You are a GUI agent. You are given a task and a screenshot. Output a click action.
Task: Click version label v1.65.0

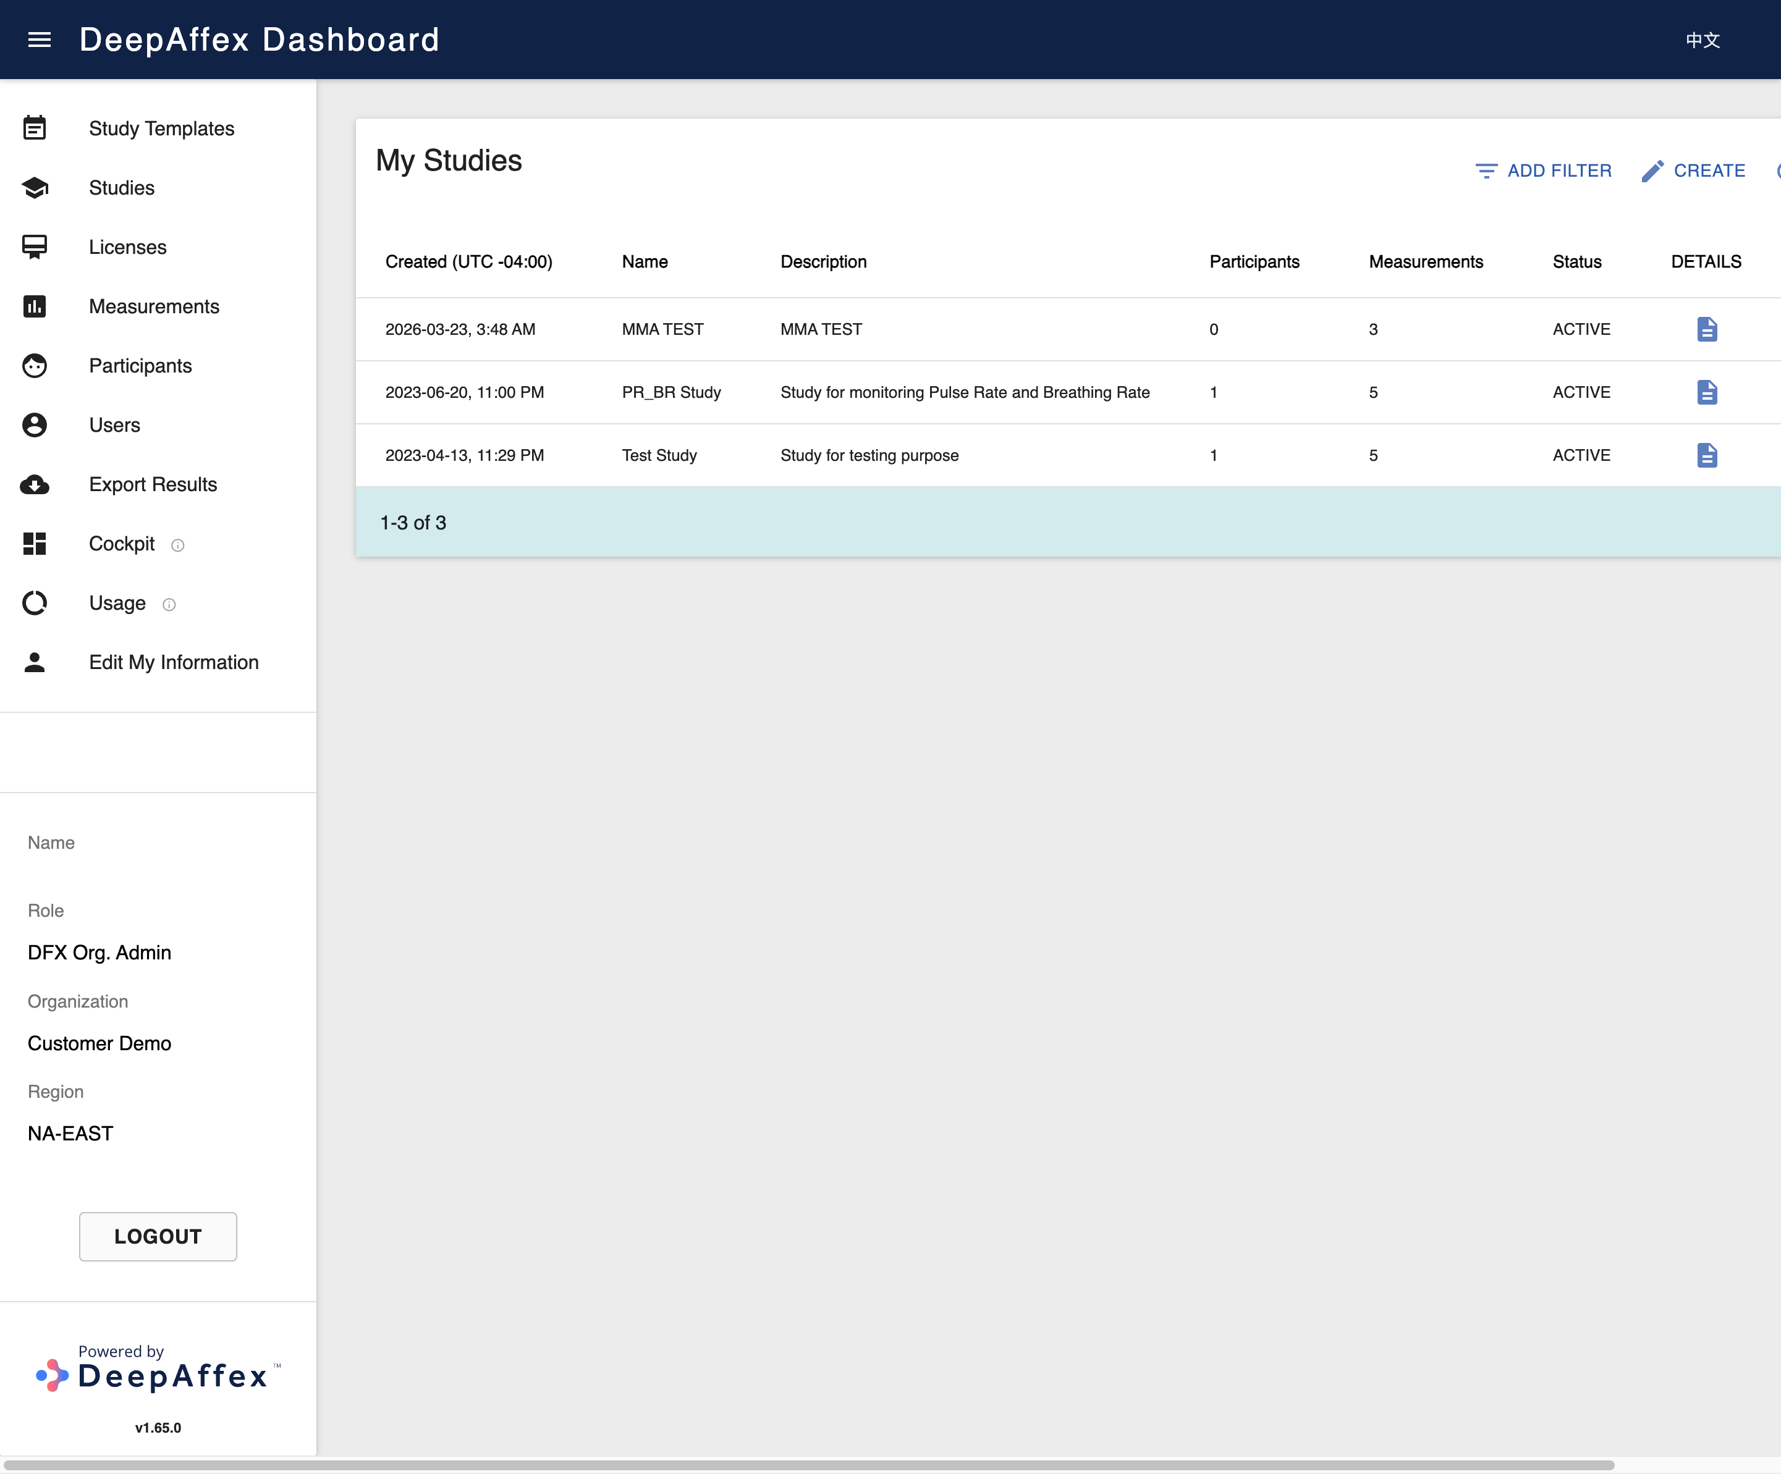click(158, 1428)
